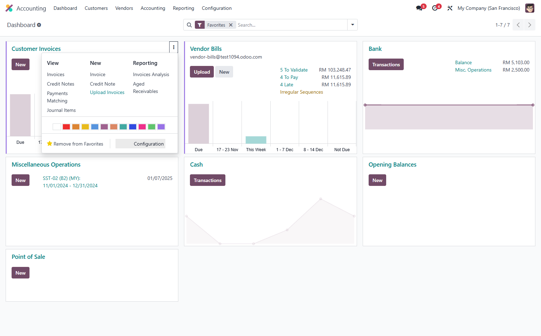This screenshot has height=336, width=541.
Task: Open the messages chat icon
Action: pyautogui.click(x=419, y=8)
